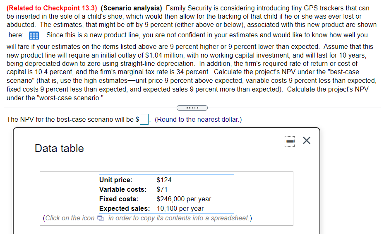
Task: Click the "$246,000 per year" value
Action: coord(184,199)
